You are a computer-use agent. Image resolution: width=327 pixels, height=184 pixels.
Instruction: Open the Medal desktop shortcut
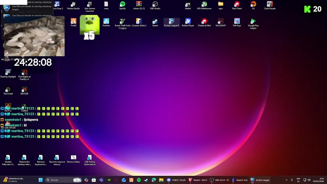(x=188, y=6)
